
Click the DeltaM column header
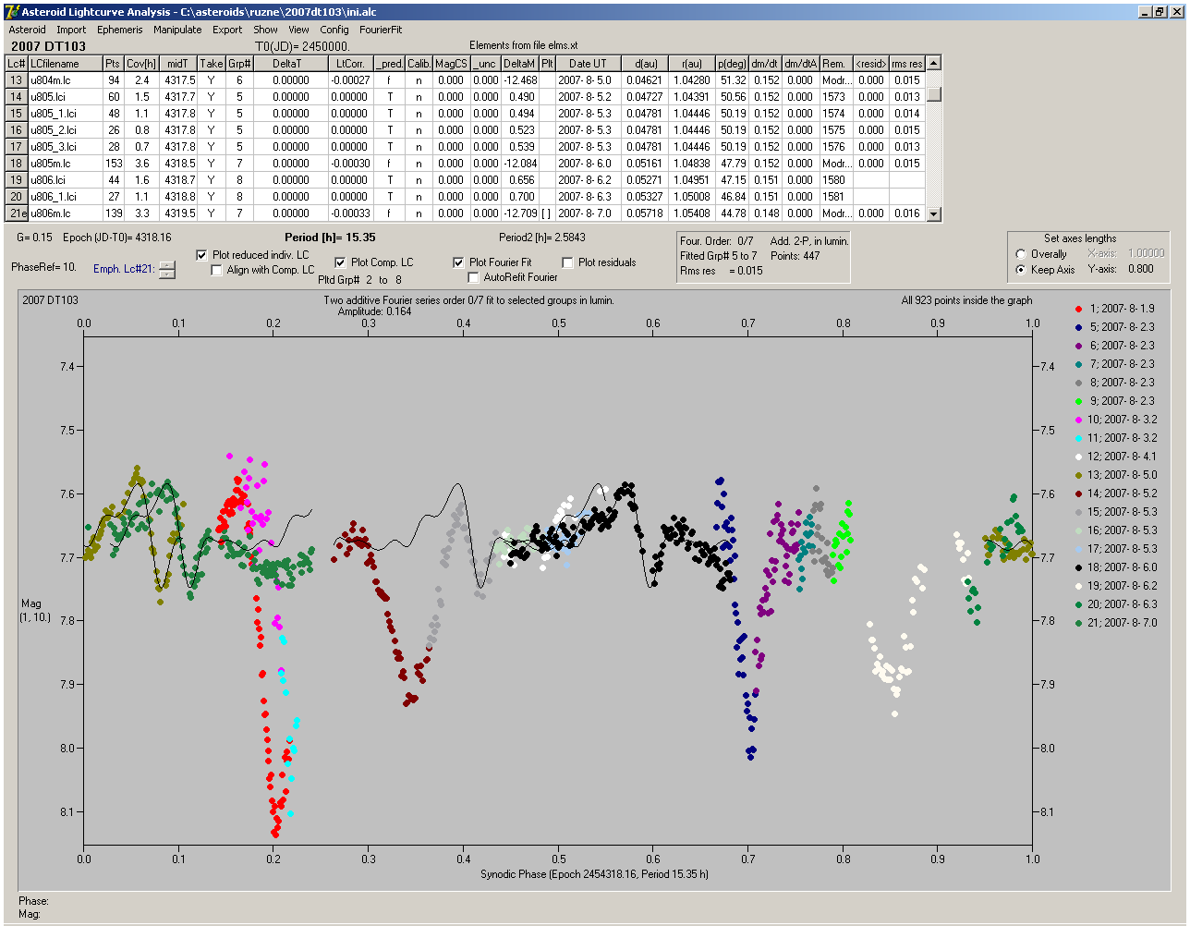coord(519,64)
